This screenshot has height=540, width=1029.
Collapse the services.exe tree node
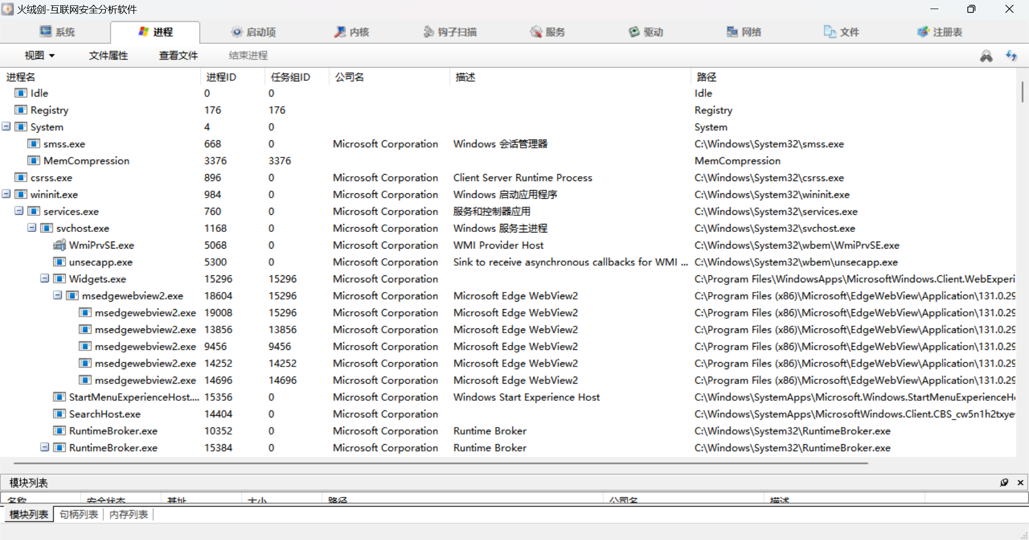(19, 211)
